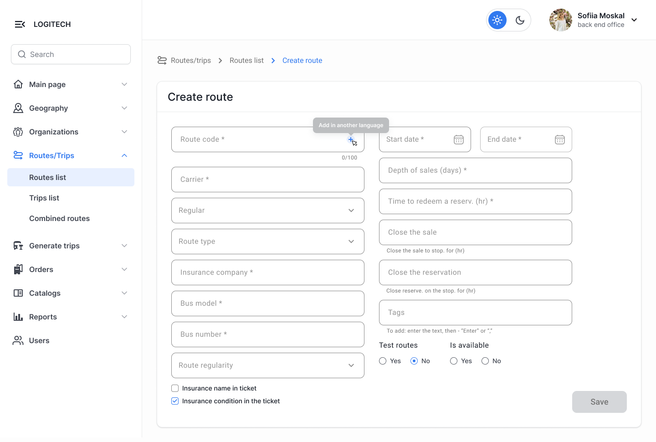Check the Insurance name in ticket box

pyautogui.click(x=175, y=388)
